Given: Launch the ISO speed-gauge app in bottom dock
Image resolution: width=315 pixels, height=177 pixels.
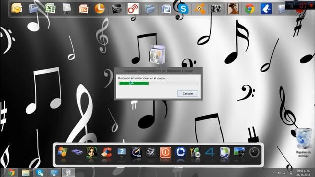Looking at the screenshot, I should [x=136, y=152].
